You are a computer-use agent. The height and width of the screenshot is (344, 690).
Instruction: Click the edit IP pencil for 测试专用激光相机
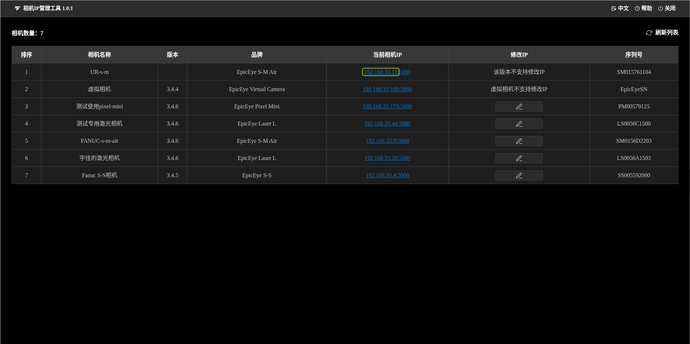(x=519, y=124)
